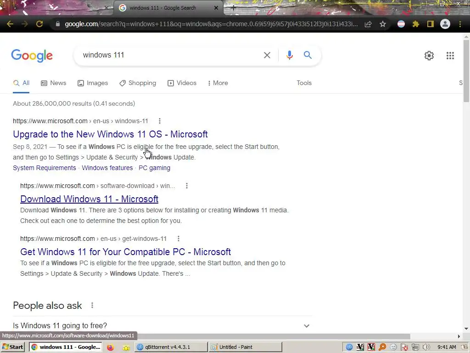Open options for get-windows-11 result
470x353 pixels.
tap(179, 239)
